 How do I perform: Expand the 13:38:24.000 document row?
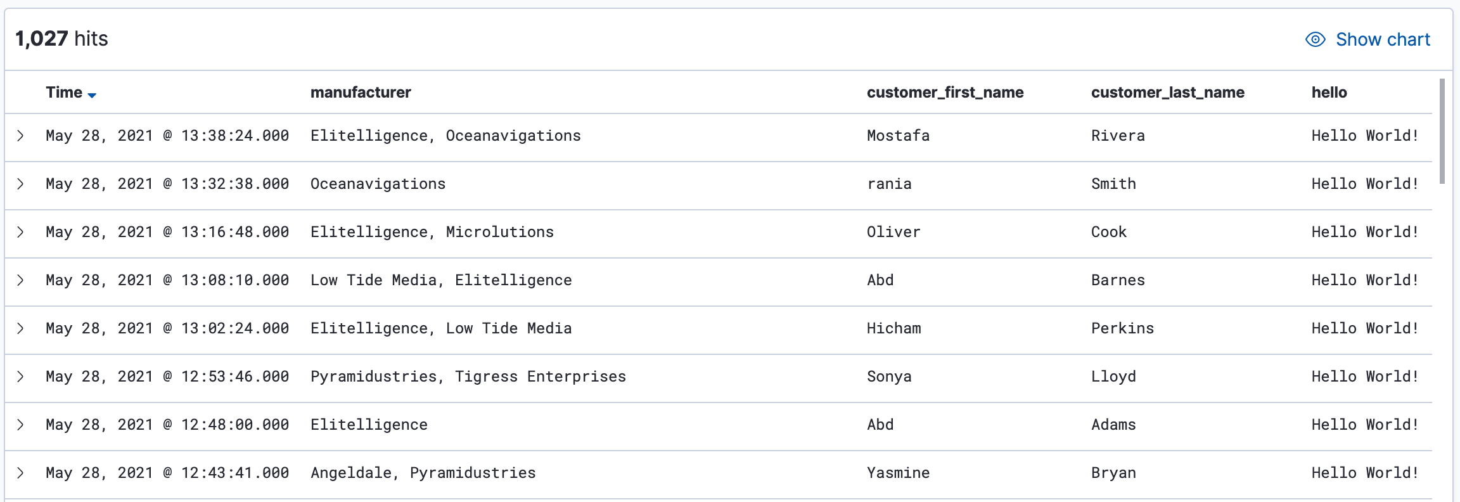[x=20, y=136]
